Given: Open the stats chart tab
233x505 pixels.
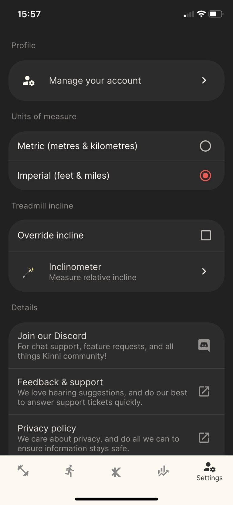Looking at the screenshot, I should (163, 471).
